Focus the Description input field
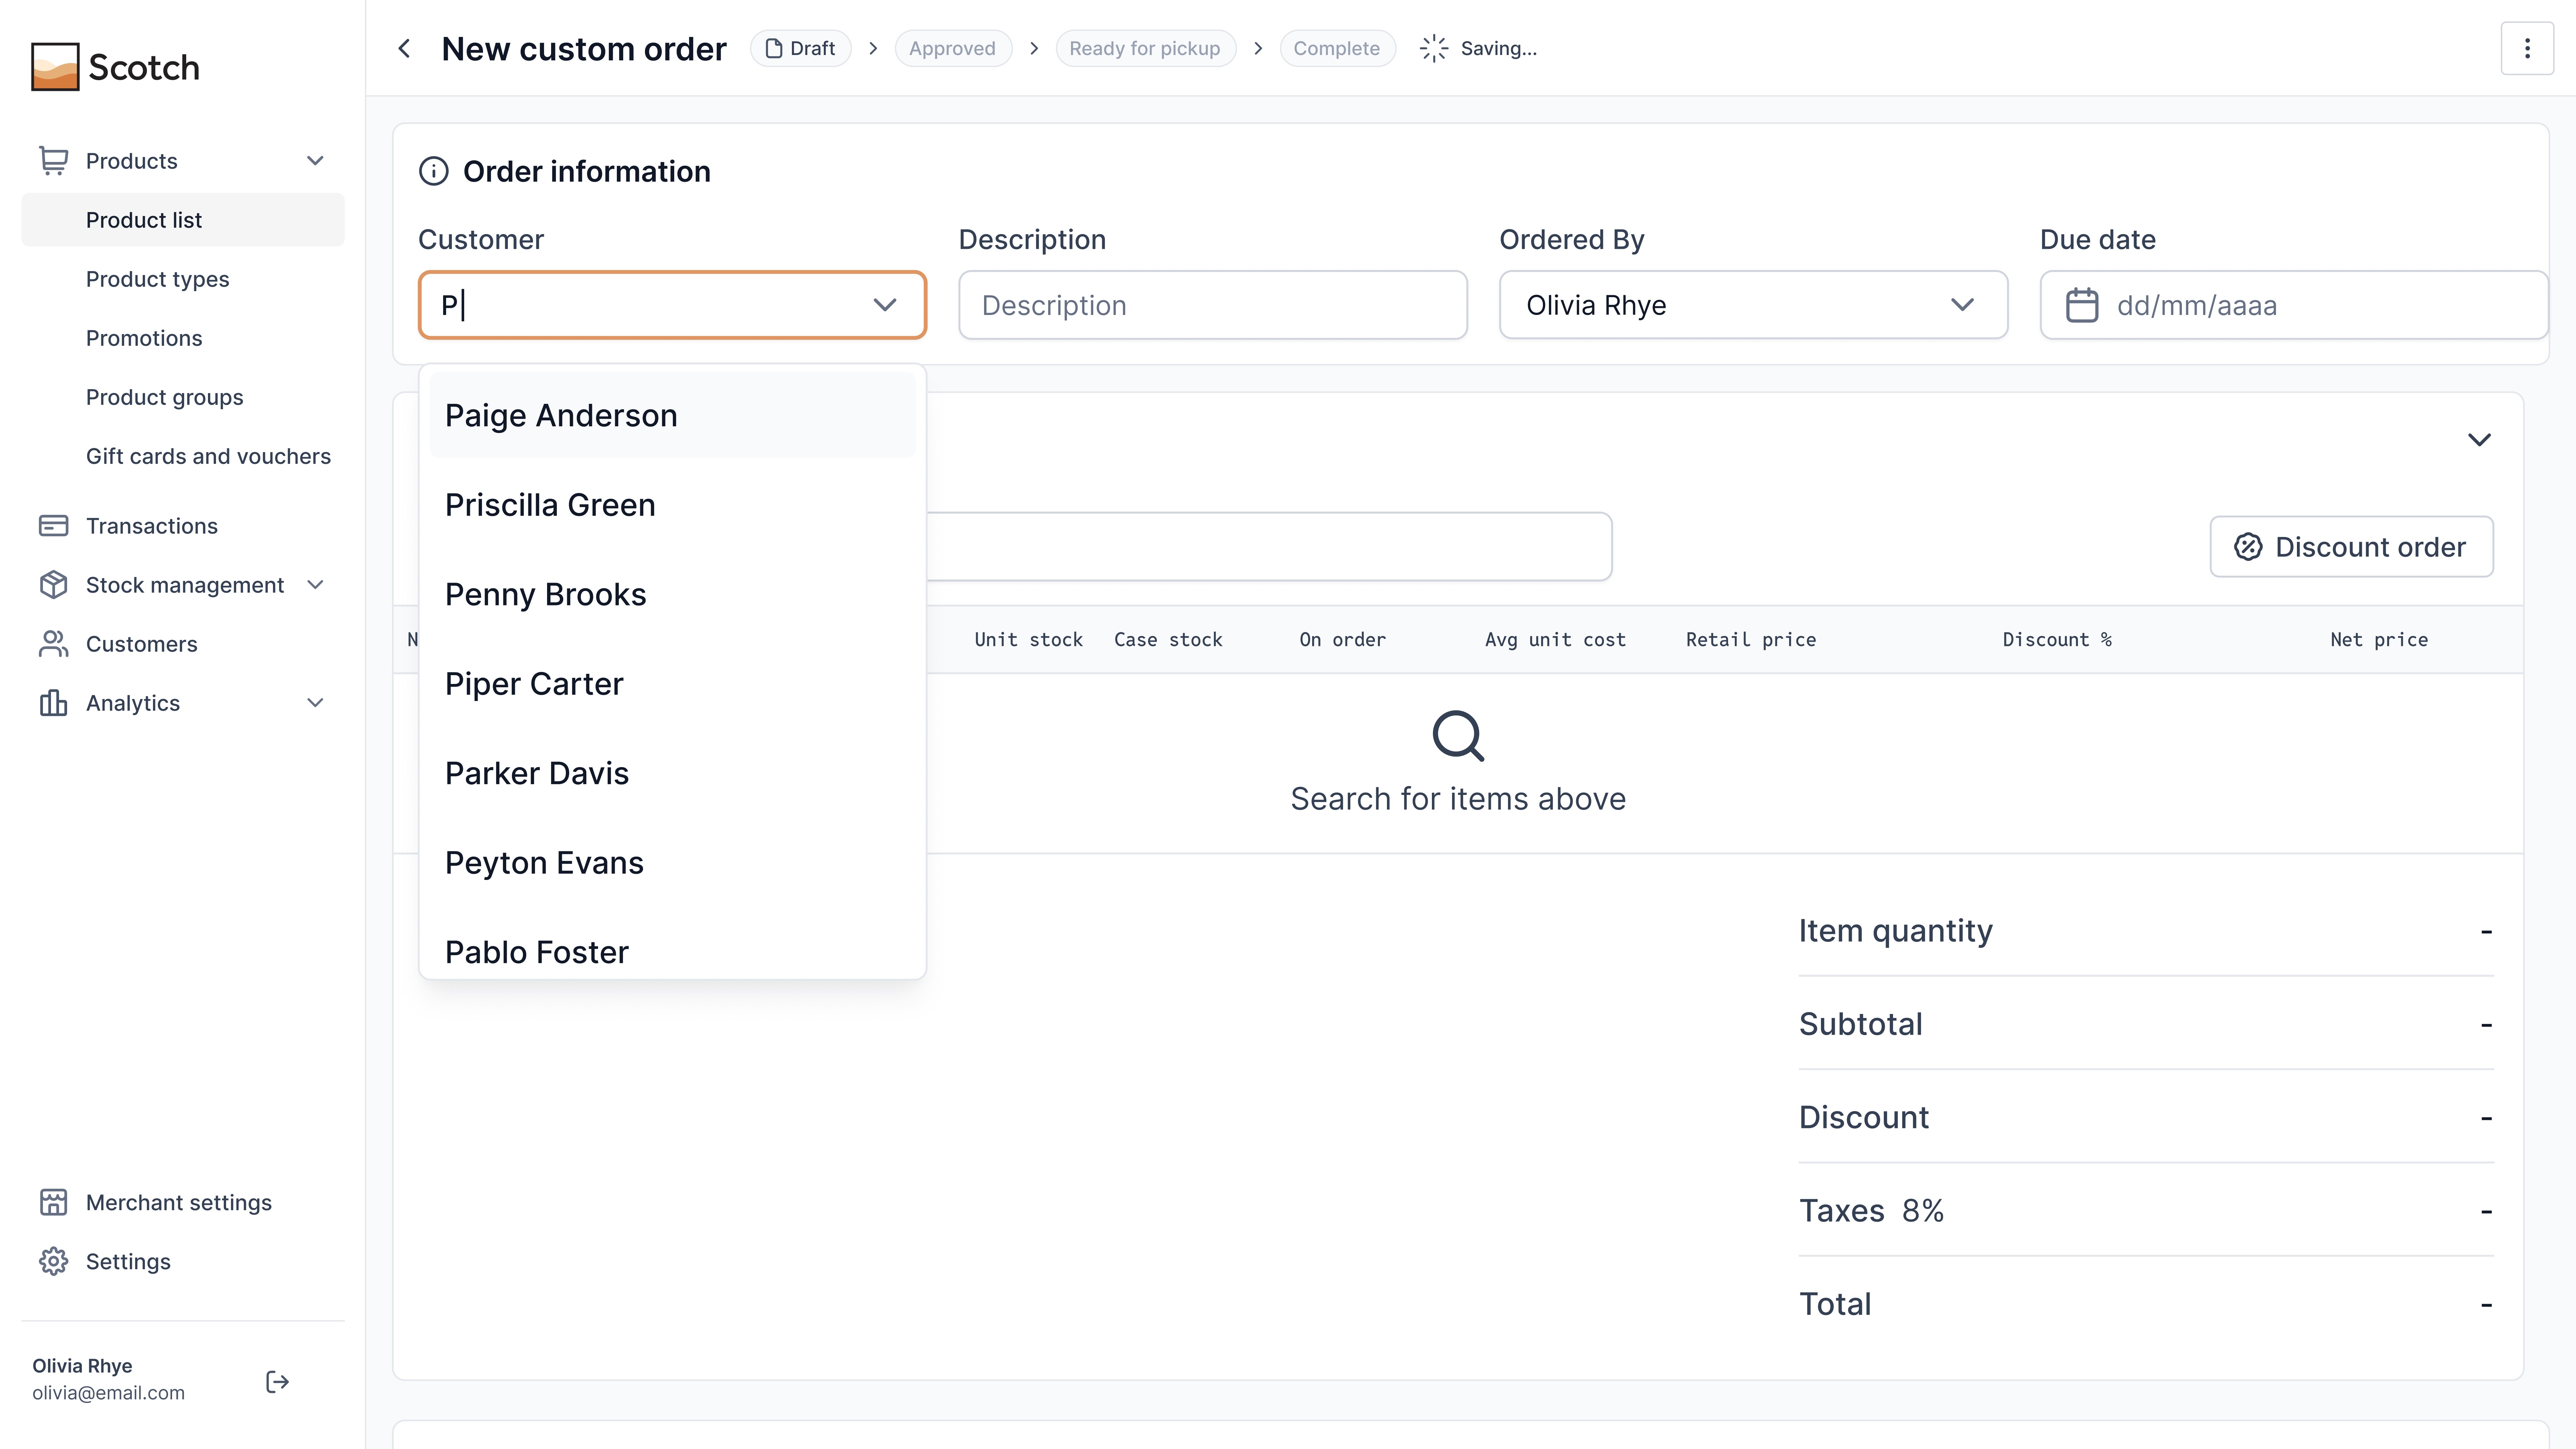This screenshot has height=1449, width=2576. coord(1212,305)
